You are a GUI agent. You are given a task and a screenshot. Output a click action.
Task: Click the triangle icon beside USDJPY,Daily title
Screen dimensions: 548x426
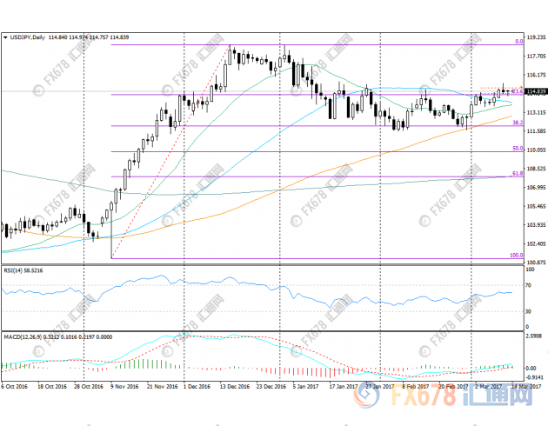6,38
